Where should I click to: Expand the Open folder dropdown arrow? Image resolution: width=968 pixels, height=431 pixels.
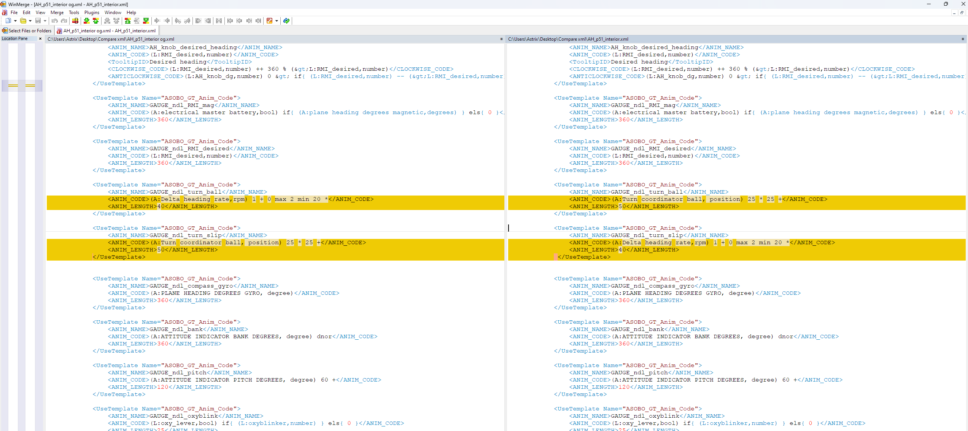click(x=30, y=21)
